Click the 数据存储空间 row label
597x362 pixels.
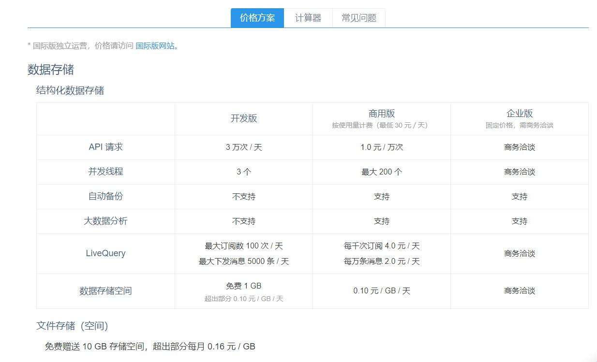tap(105, 291)
